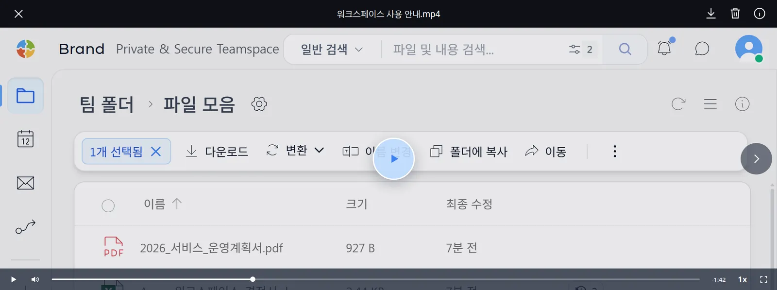777x290 pixels.
Task: Focus the 파일 및 내용 검색 field
Action: (x=476, y=49)
